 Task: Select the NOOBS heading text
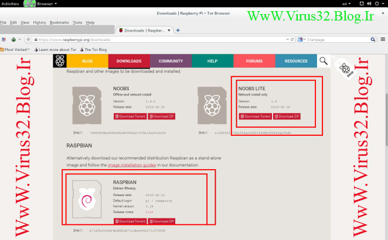pyautogui.click(x=121, y=88)
